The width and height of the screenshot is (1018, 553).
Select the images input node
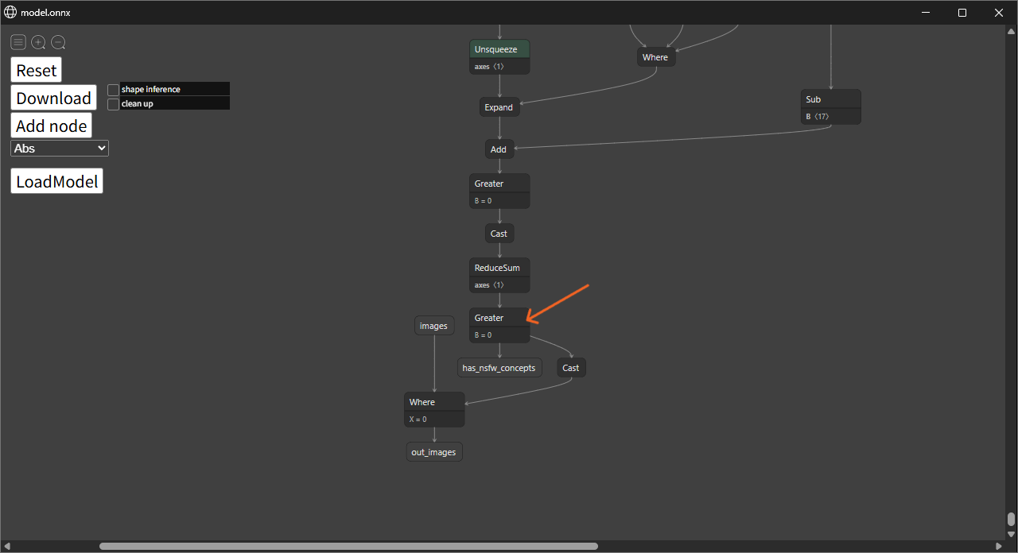[433, 326]
